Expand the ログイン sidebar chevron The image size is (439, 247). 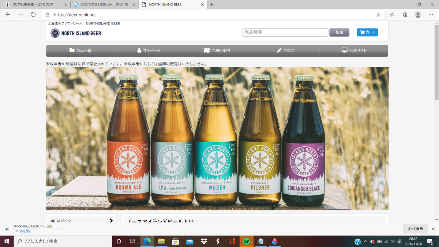point(111,220)
